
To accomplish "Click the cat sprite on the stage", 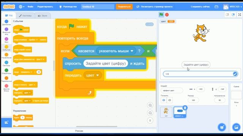I will click(x=201, y=33).
